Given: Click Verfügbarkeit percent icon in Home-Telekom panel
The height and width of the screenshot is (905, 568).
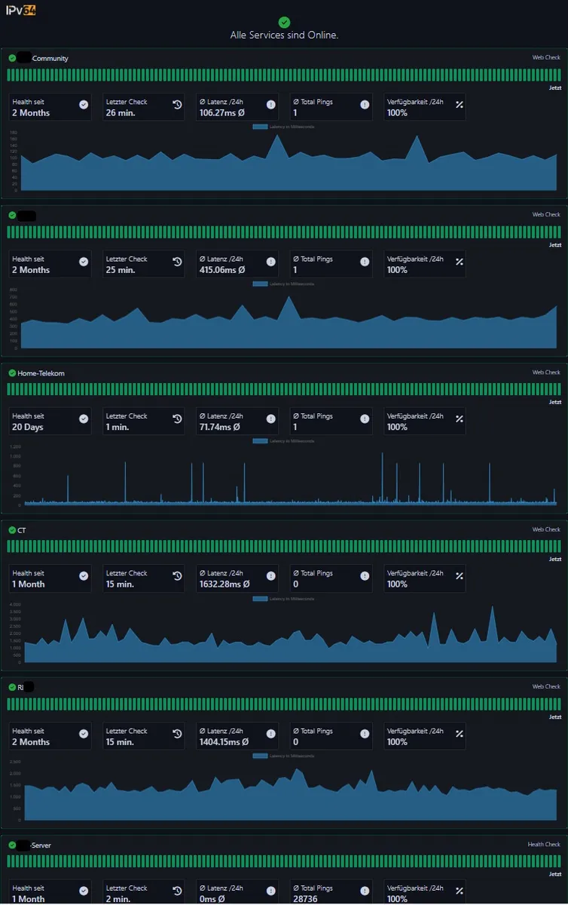Looking at the screenshot, I should 460,419.
